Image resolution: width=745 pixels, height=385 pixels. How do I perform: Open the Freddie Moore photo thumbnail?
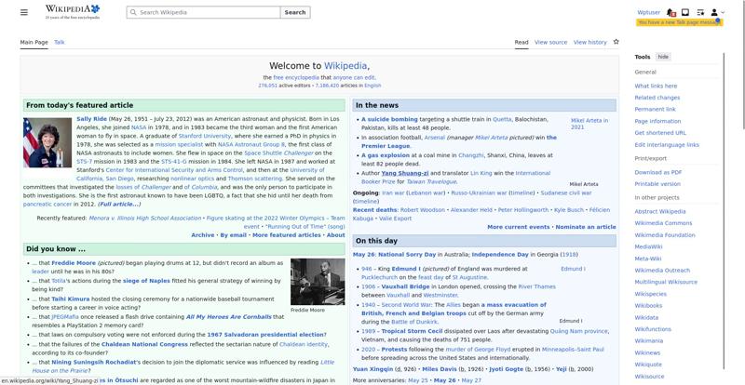pyautogui.click(x=318, y=282)
